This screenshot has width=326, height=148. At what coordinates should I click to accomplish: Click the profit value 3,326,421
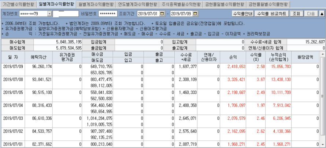click(x=236, y=80)
